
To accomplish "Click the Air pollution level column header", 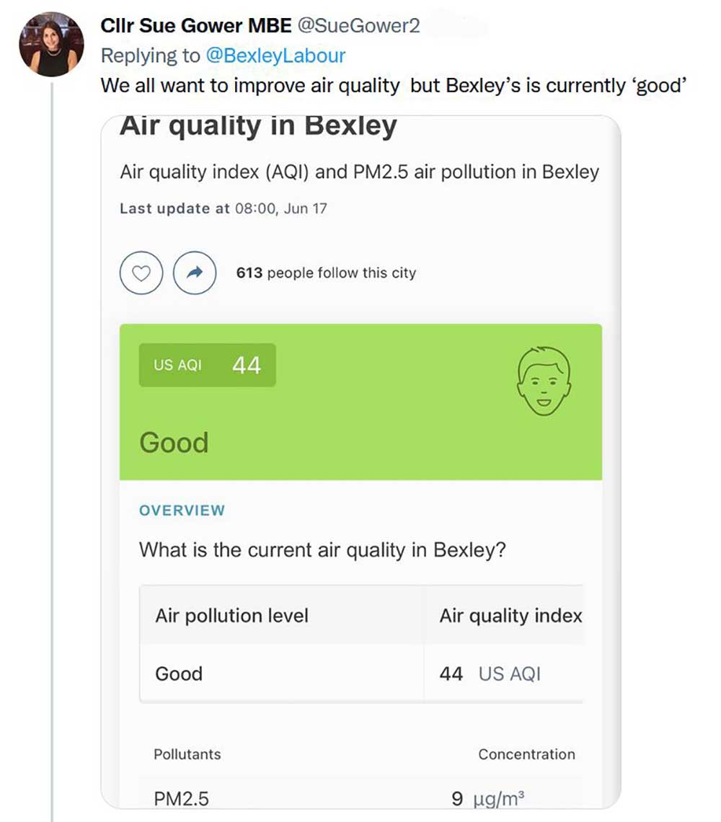I will [232, 616].
